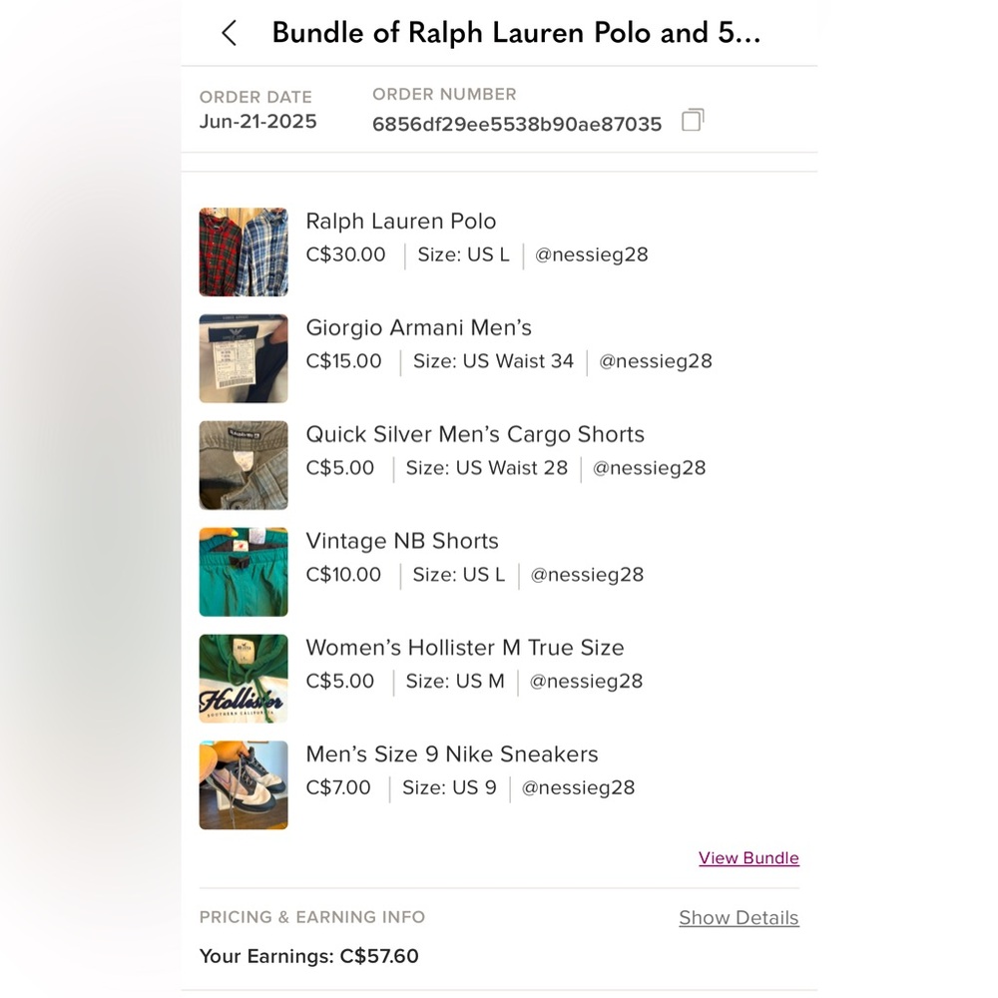Viewport: 998px width, 998px height.
Task: Open the Vintage NB Shorts thumbnail
Action: click(244, 572)
